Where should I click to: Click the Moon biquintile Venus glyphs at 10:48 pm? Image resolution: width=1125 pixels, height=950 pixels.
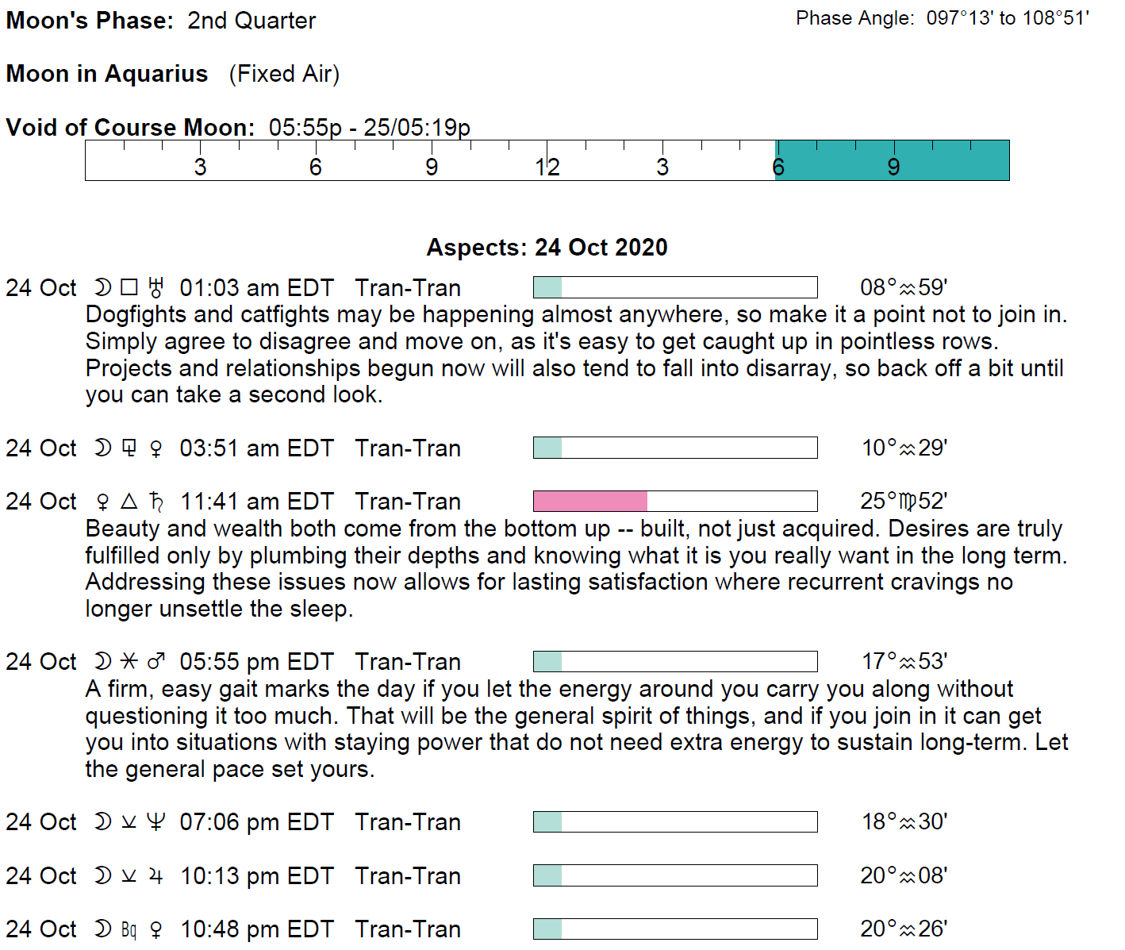click(129, 929)
